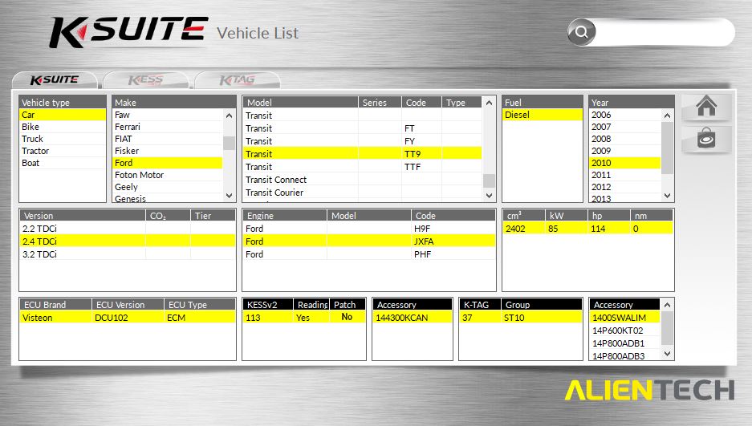This screenshot has width=752, height=426.
Task: Choose Fisker in the Make list
Action: (168, 151)
